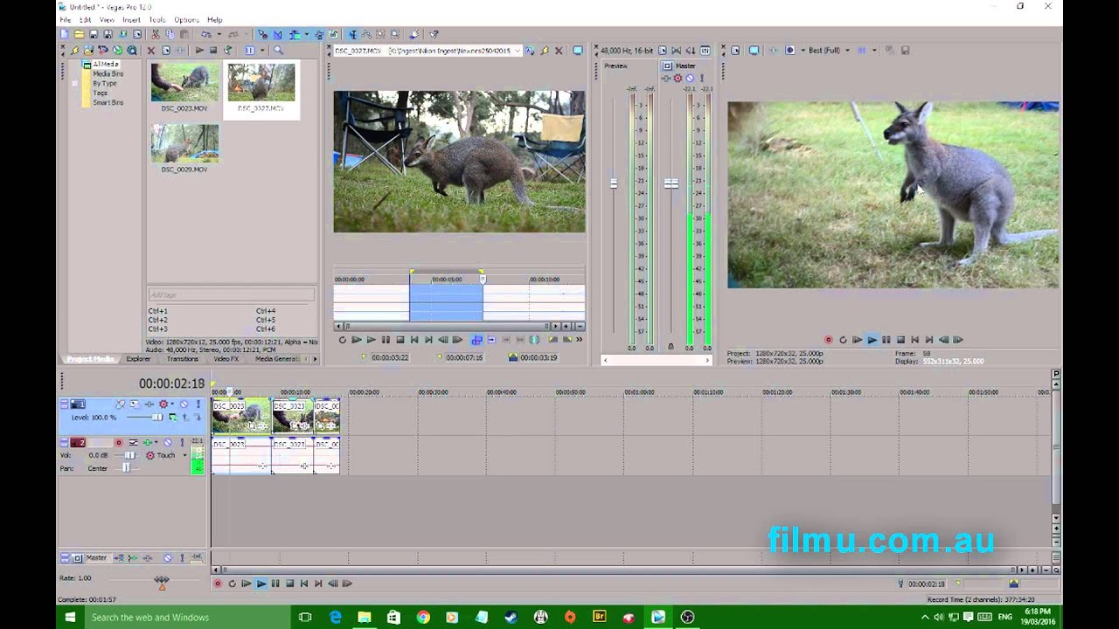
Task: Select DSC_0023.MOV thumbnail
Action: (184, 83)
